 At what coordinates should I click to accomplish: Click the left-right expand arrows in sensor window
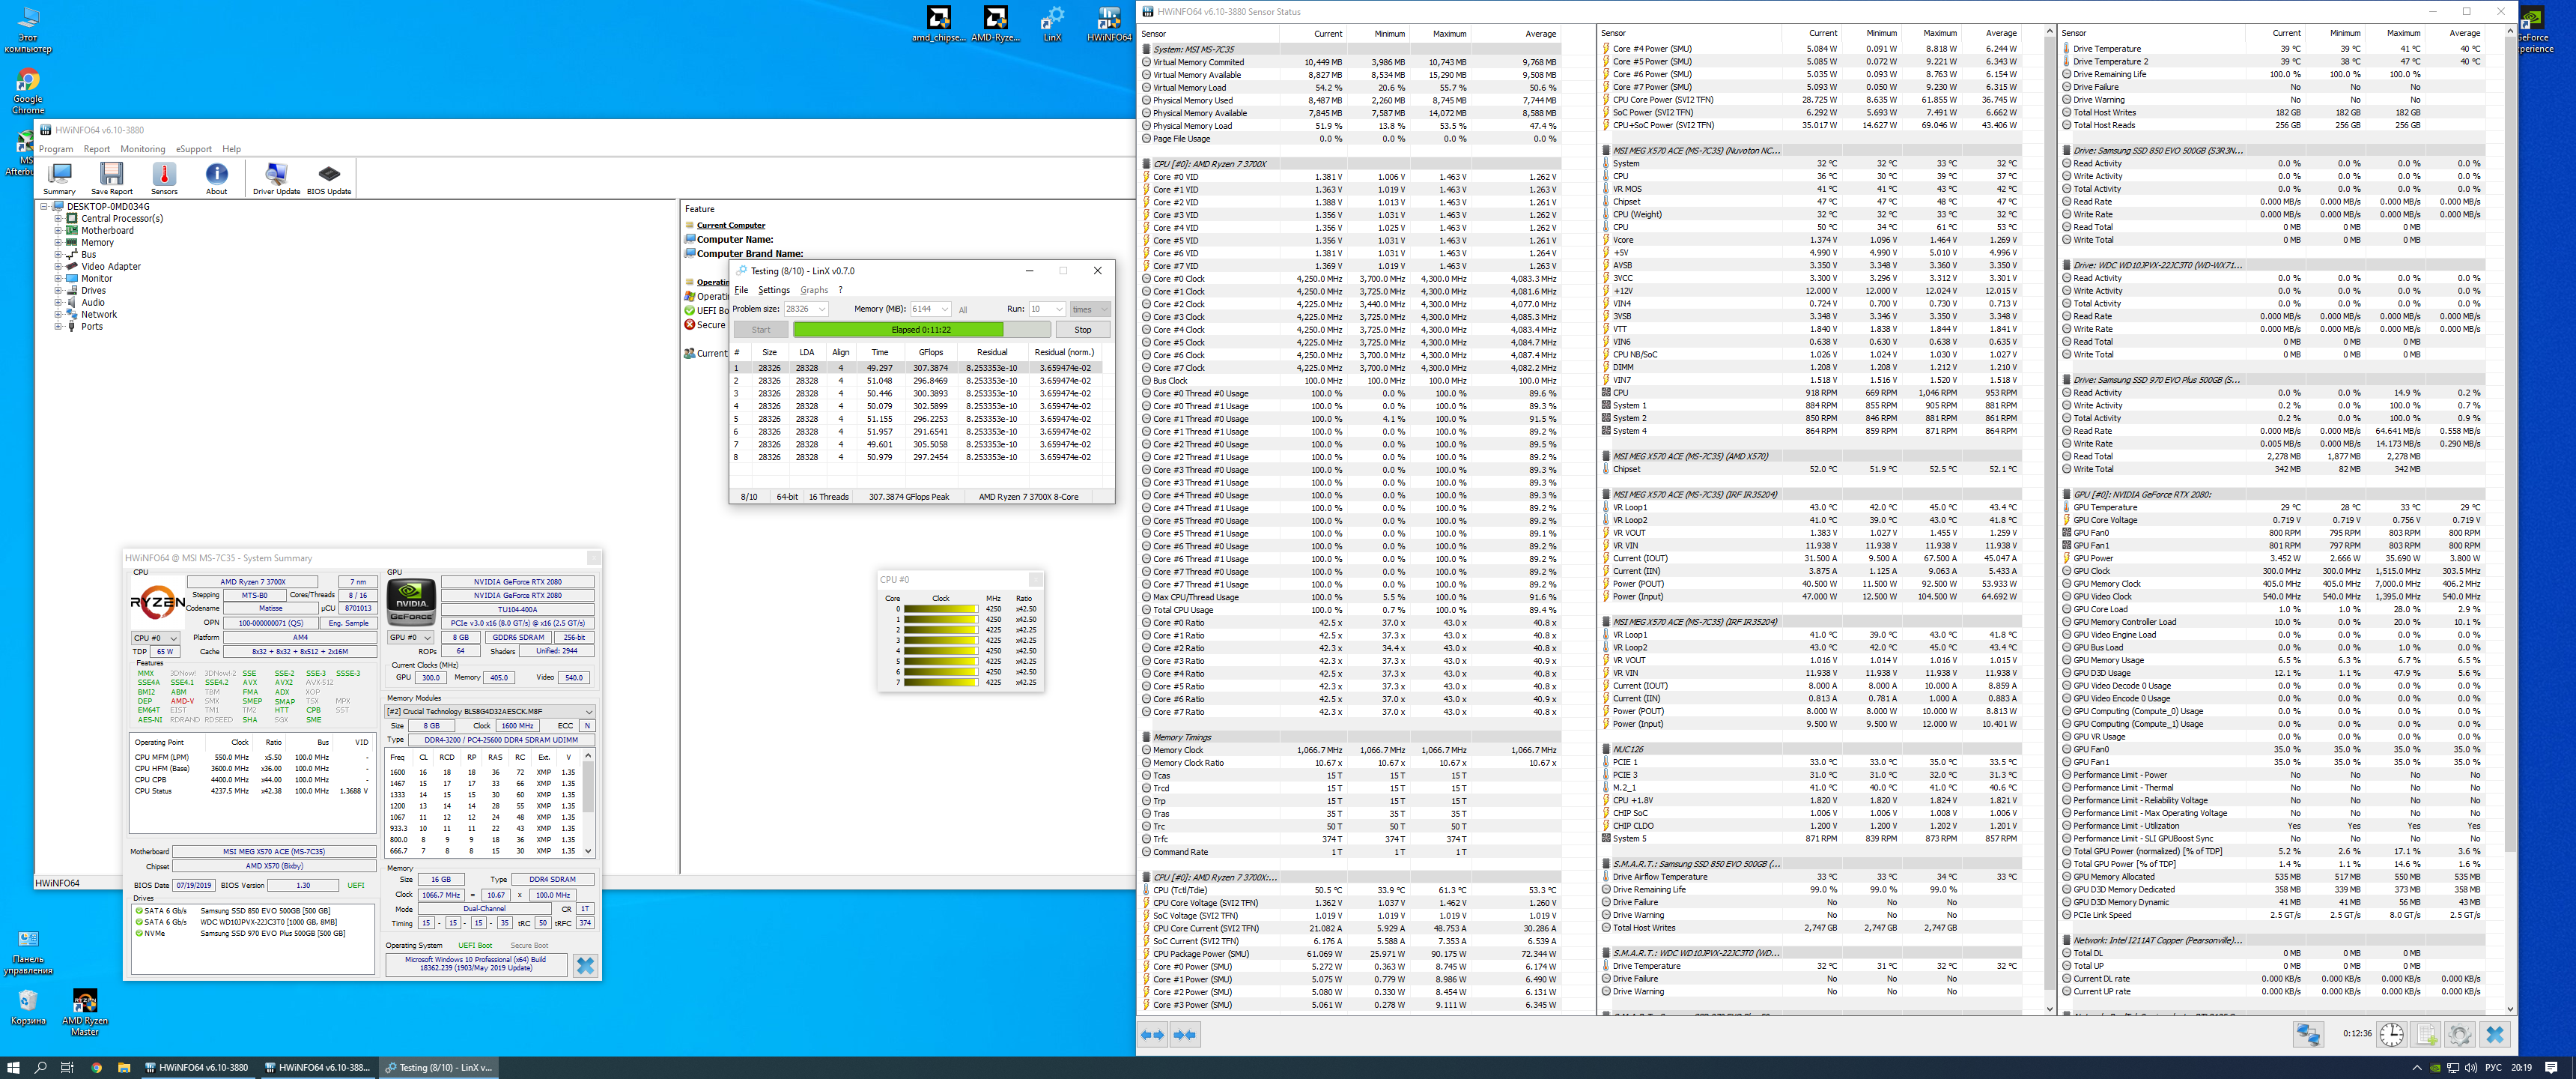pyautogui.click(x=1152, y=1034)
